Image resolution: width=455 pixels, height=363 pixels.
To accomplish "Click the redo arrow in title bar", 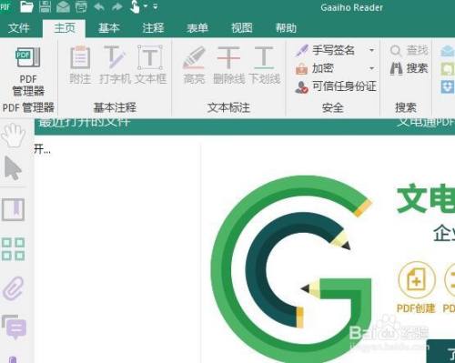I will pos(116,6).
